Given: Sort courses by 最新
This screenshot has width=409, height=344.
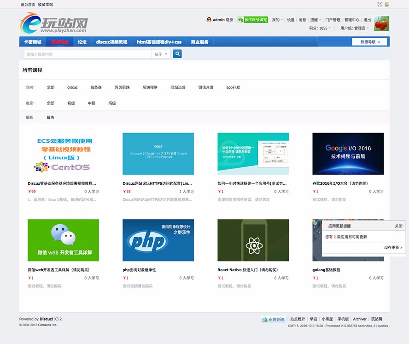Looking at the screenshot, I should click(29, 117).
